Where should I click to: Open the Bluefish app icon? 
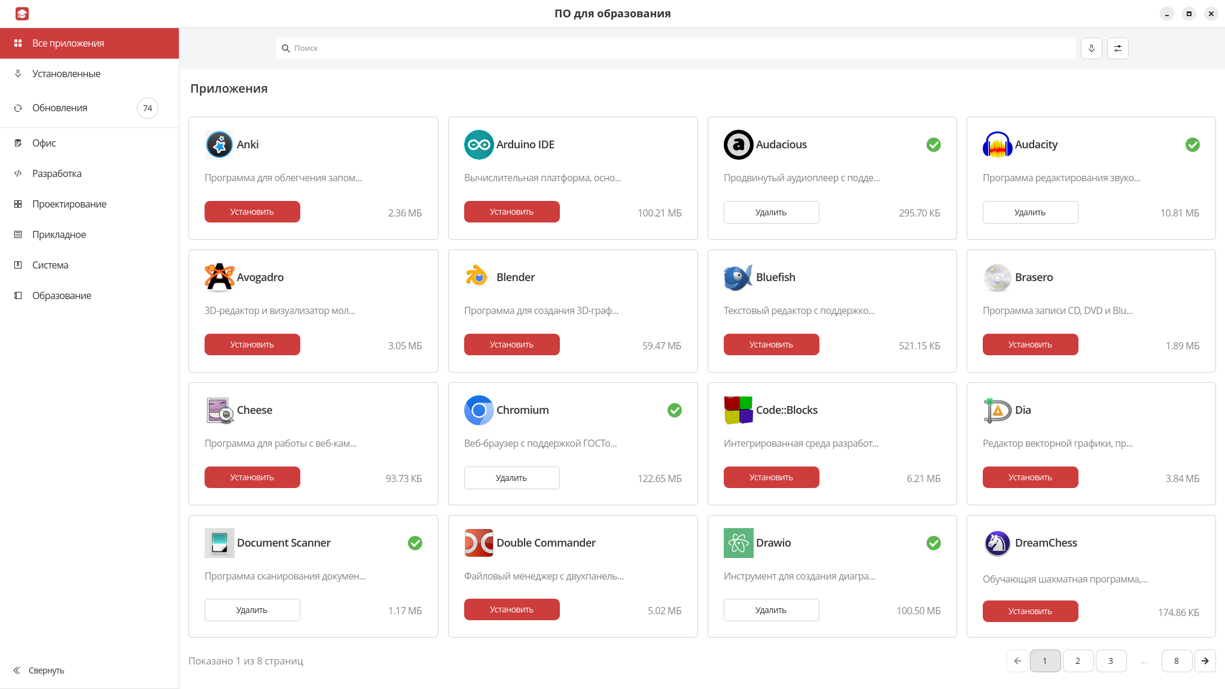click(x=739, y=278)
